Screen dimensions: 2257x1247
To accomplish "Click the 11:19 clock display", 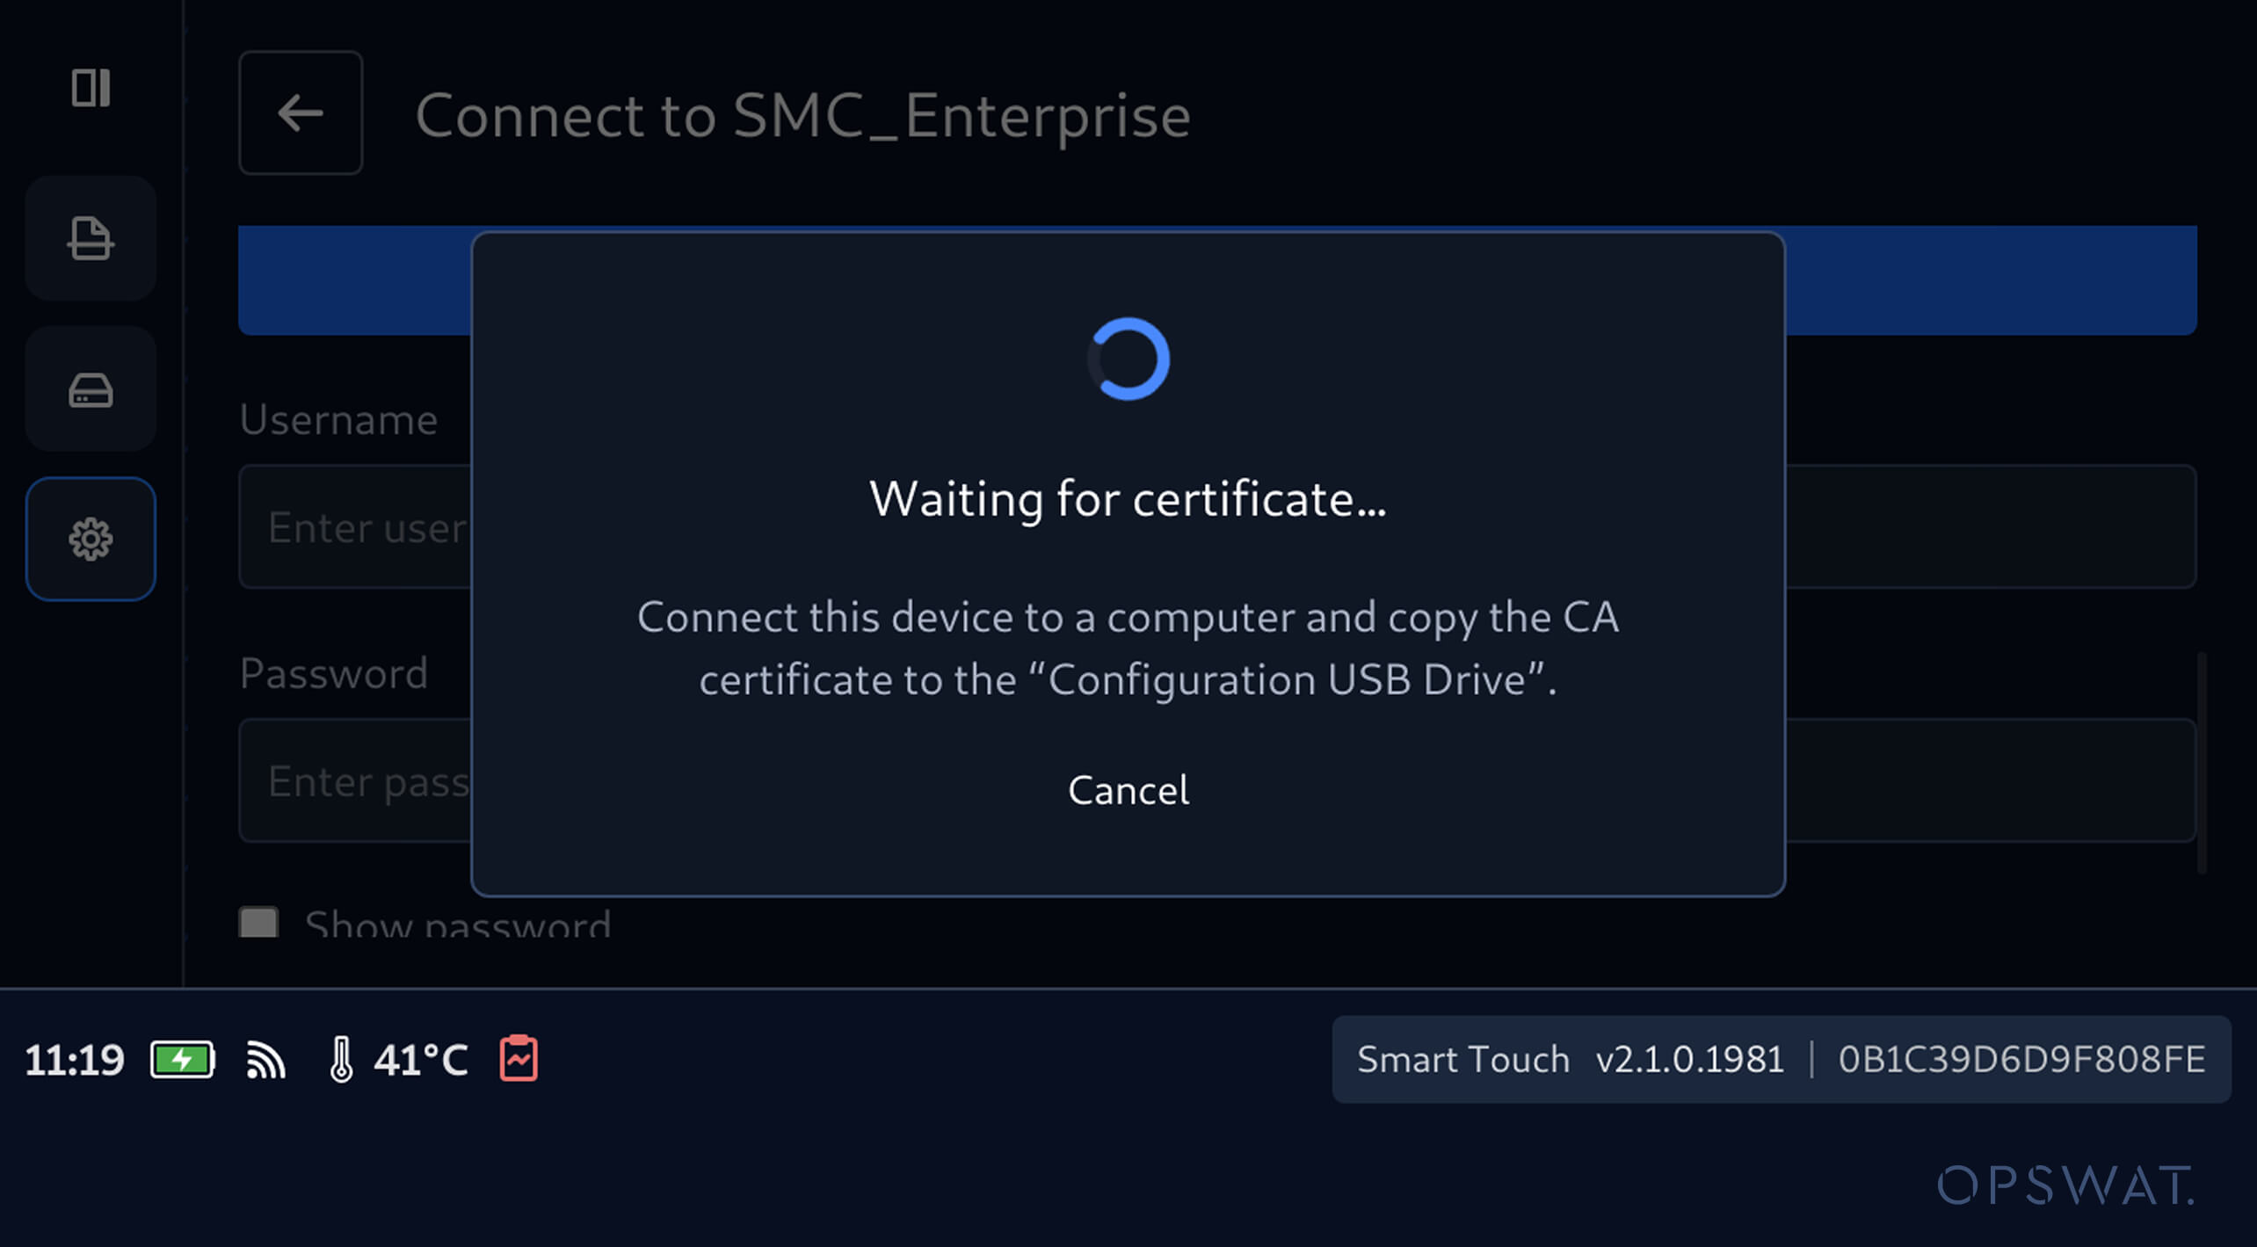I will (75, 1060).
